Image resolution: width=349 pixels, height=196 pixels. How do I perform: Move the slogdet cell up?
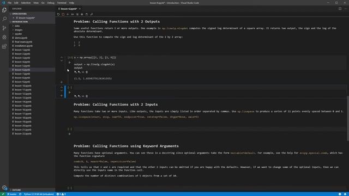click(62, 57)
